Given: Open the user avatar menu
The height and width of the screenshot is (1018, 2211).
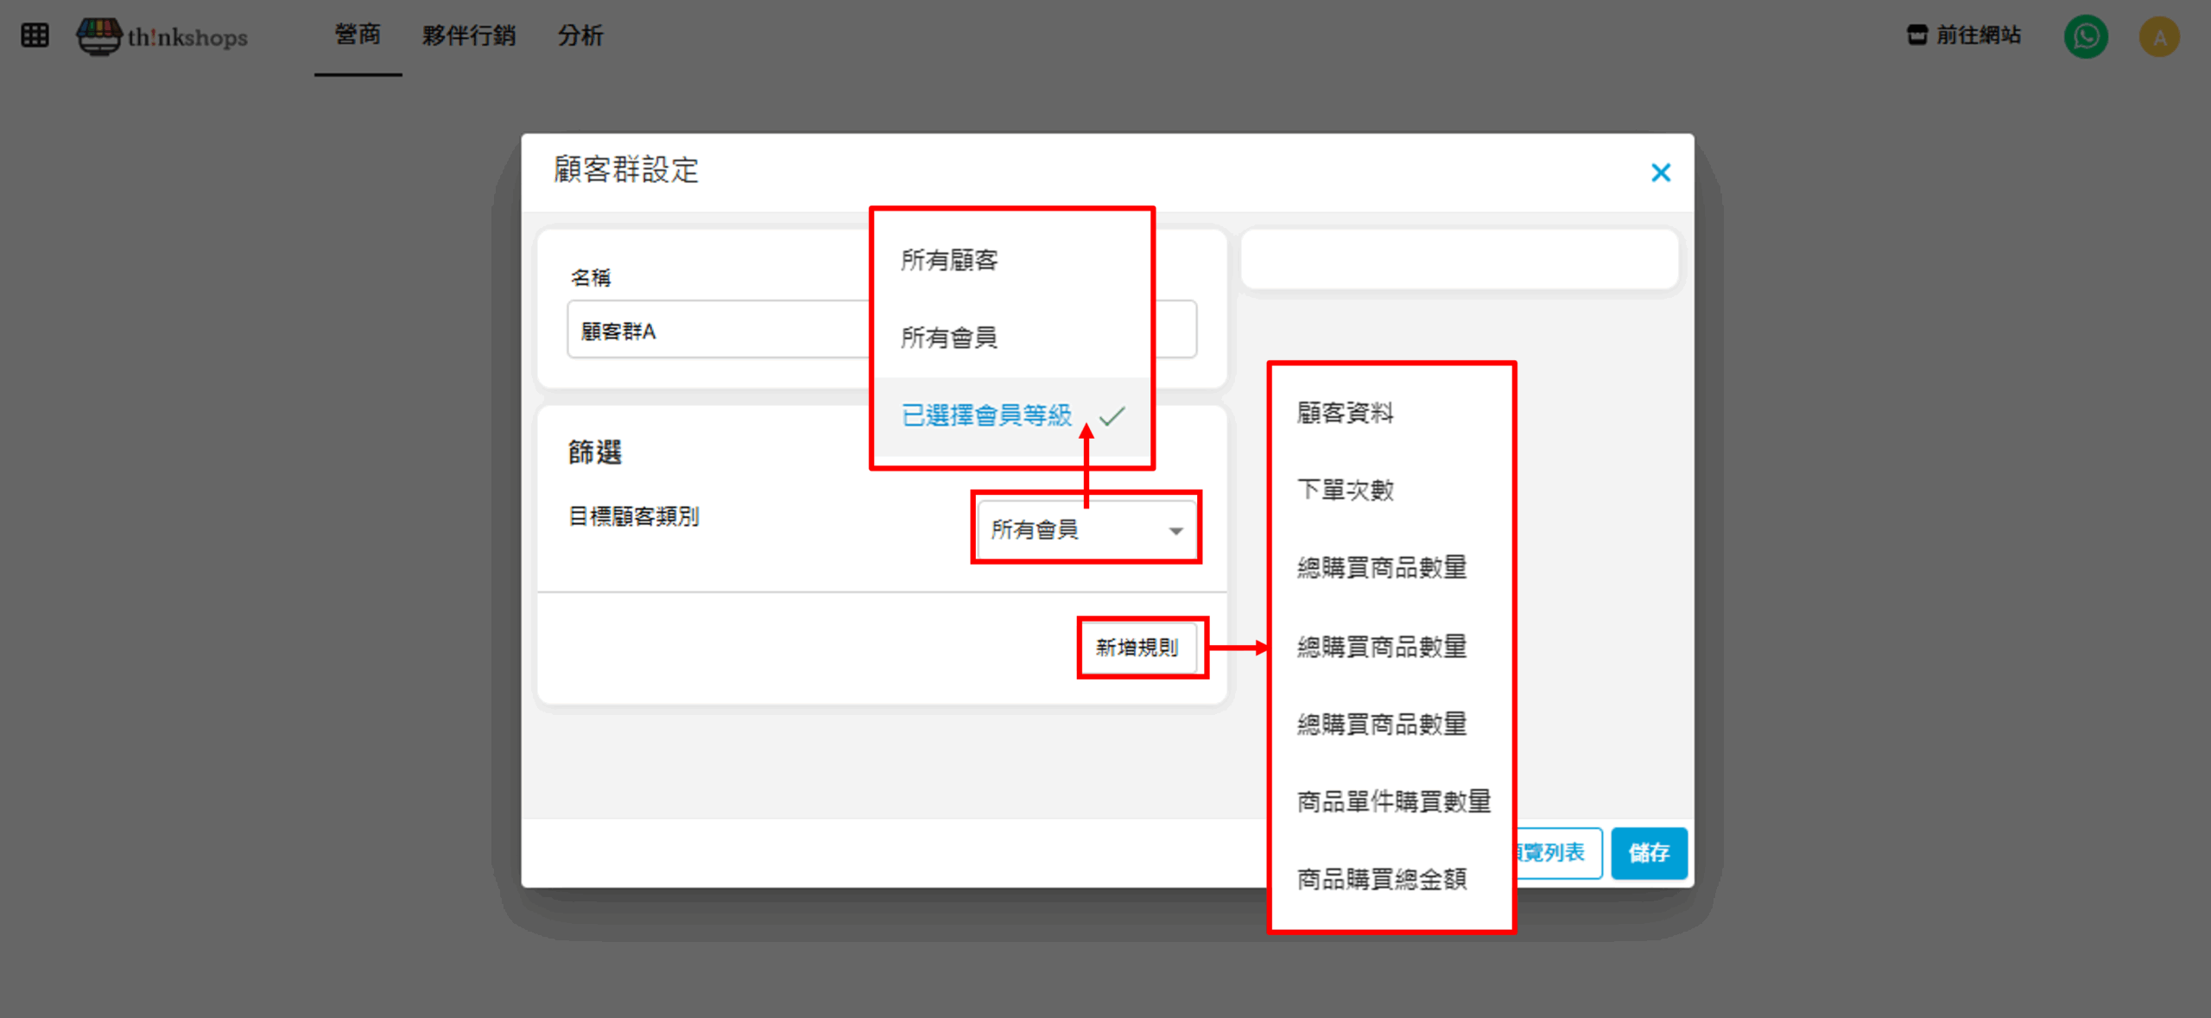Looking at the screenshot, I should [x=2158, y=36].
